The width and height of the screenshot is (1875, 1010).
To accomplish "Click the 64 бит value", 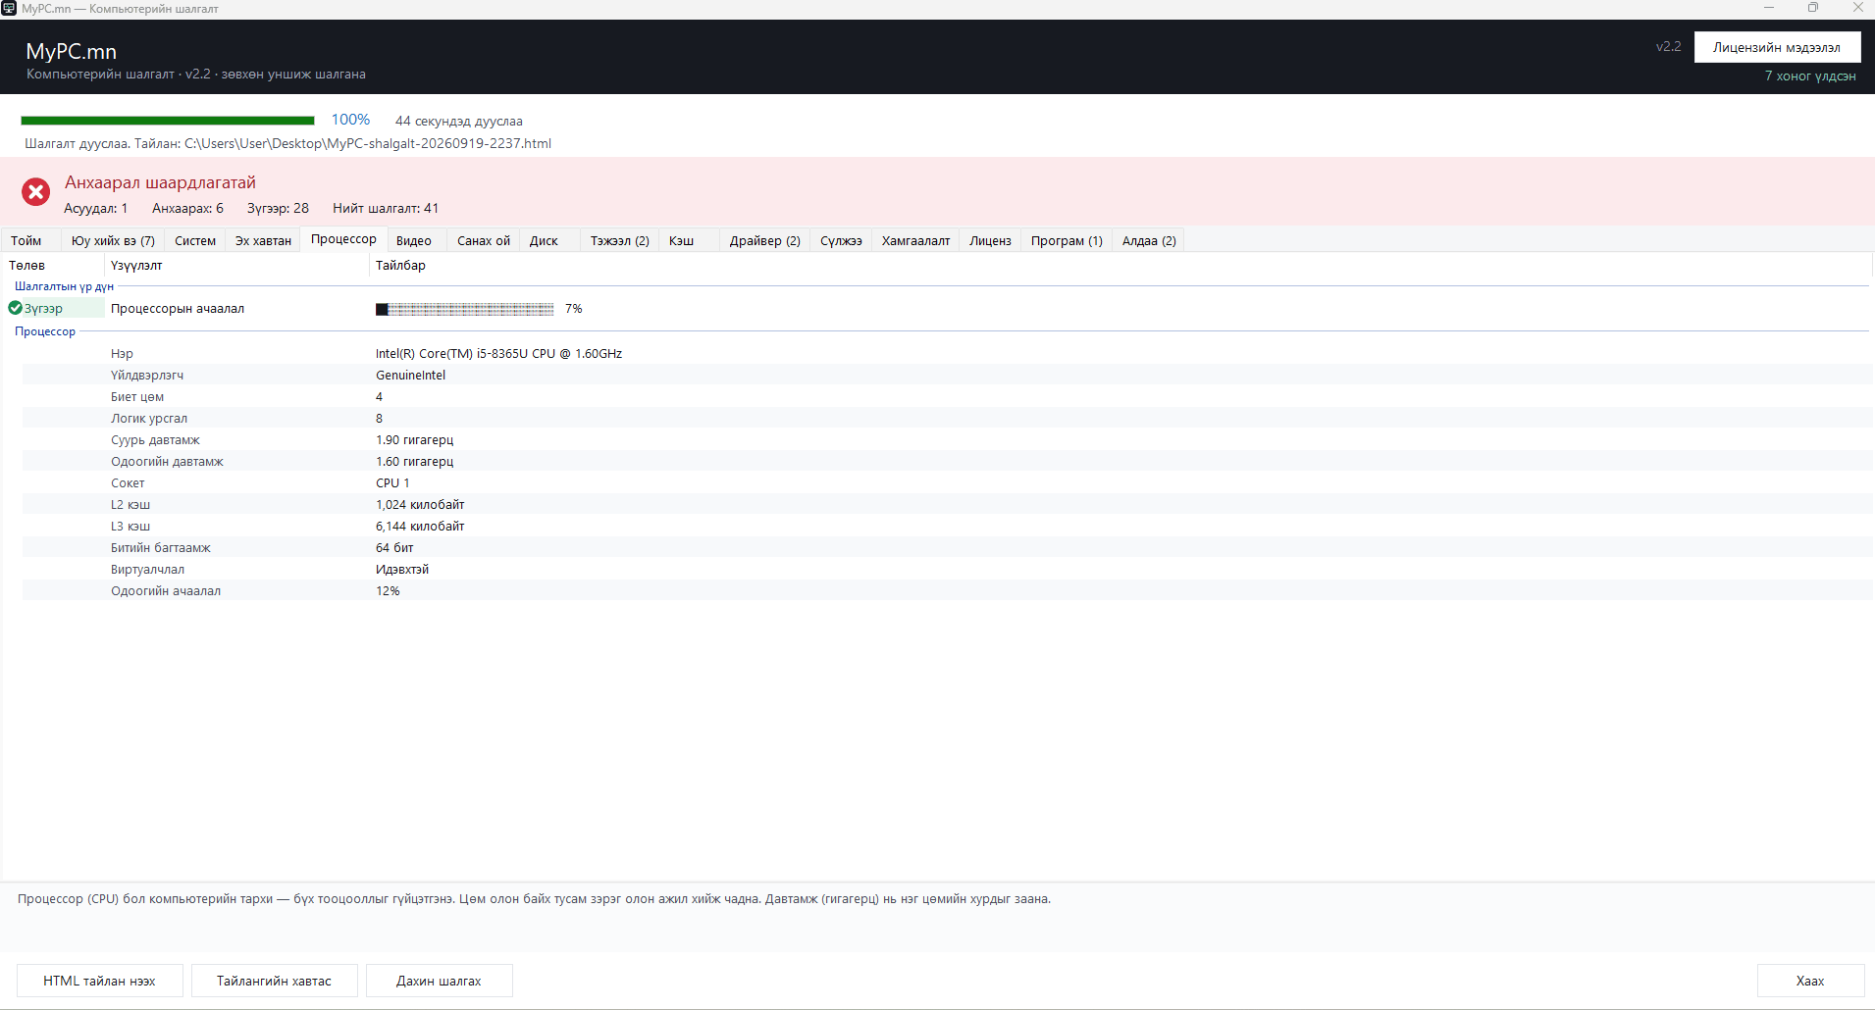I will coord(394,547).
